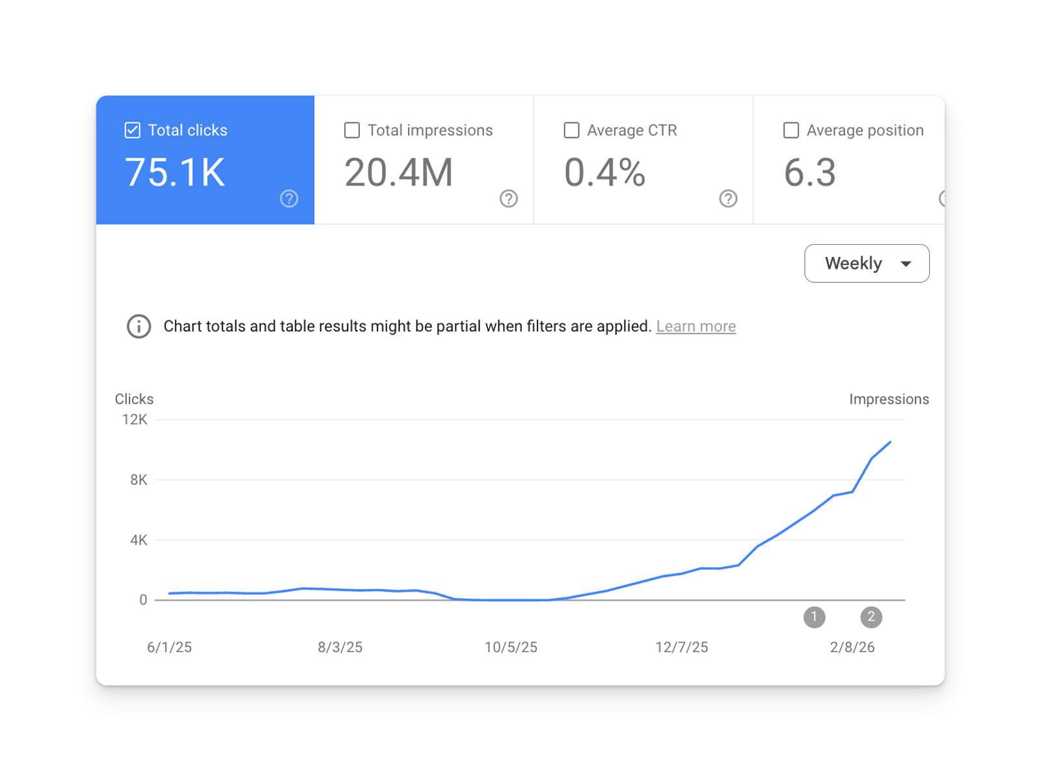Screen dimensions: 1041x781
Task: Enable the Average CTR checkbox
Action: click(571, 130)
